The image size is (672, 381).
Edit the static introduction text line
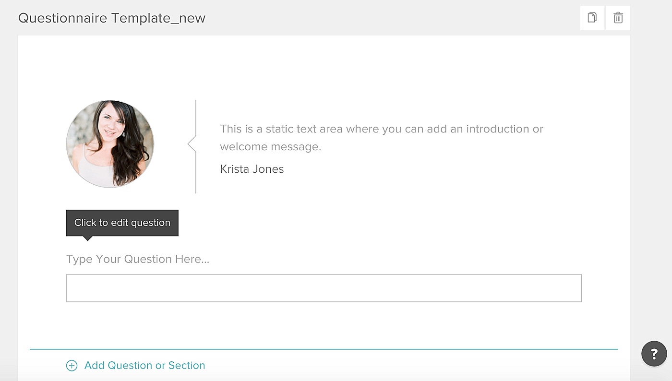point(382,129)
